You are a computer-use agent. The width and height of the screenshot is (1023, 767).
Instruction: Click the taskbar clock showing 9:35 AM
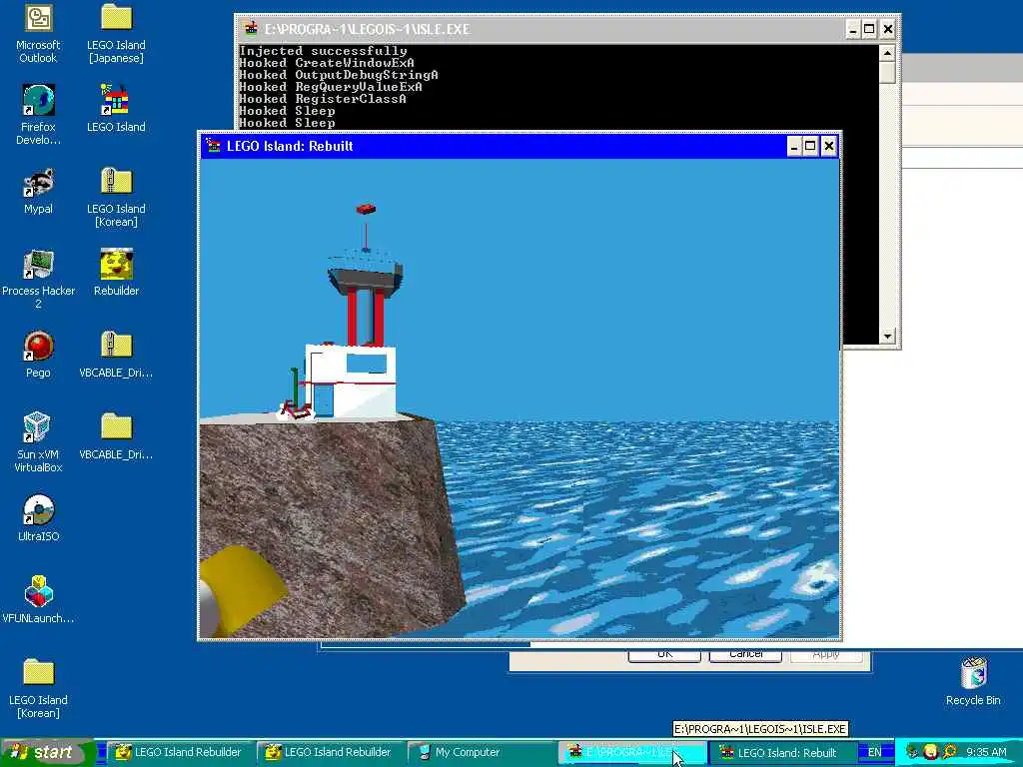986,752
